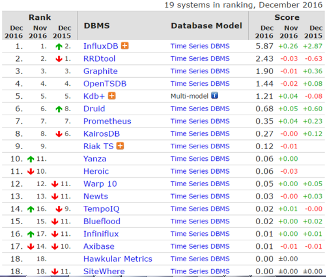Click the Multi-model text in Kdb+ row
The width and height of the screenshot is (326, 277).
tap(189, 96)
